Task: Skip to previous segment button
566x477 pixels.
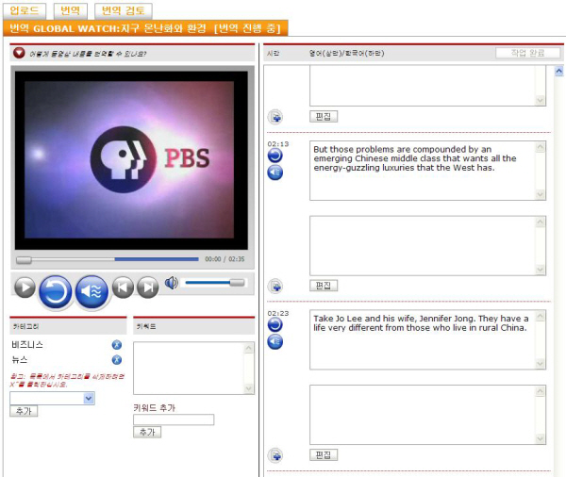Action: tap(123, 288)
